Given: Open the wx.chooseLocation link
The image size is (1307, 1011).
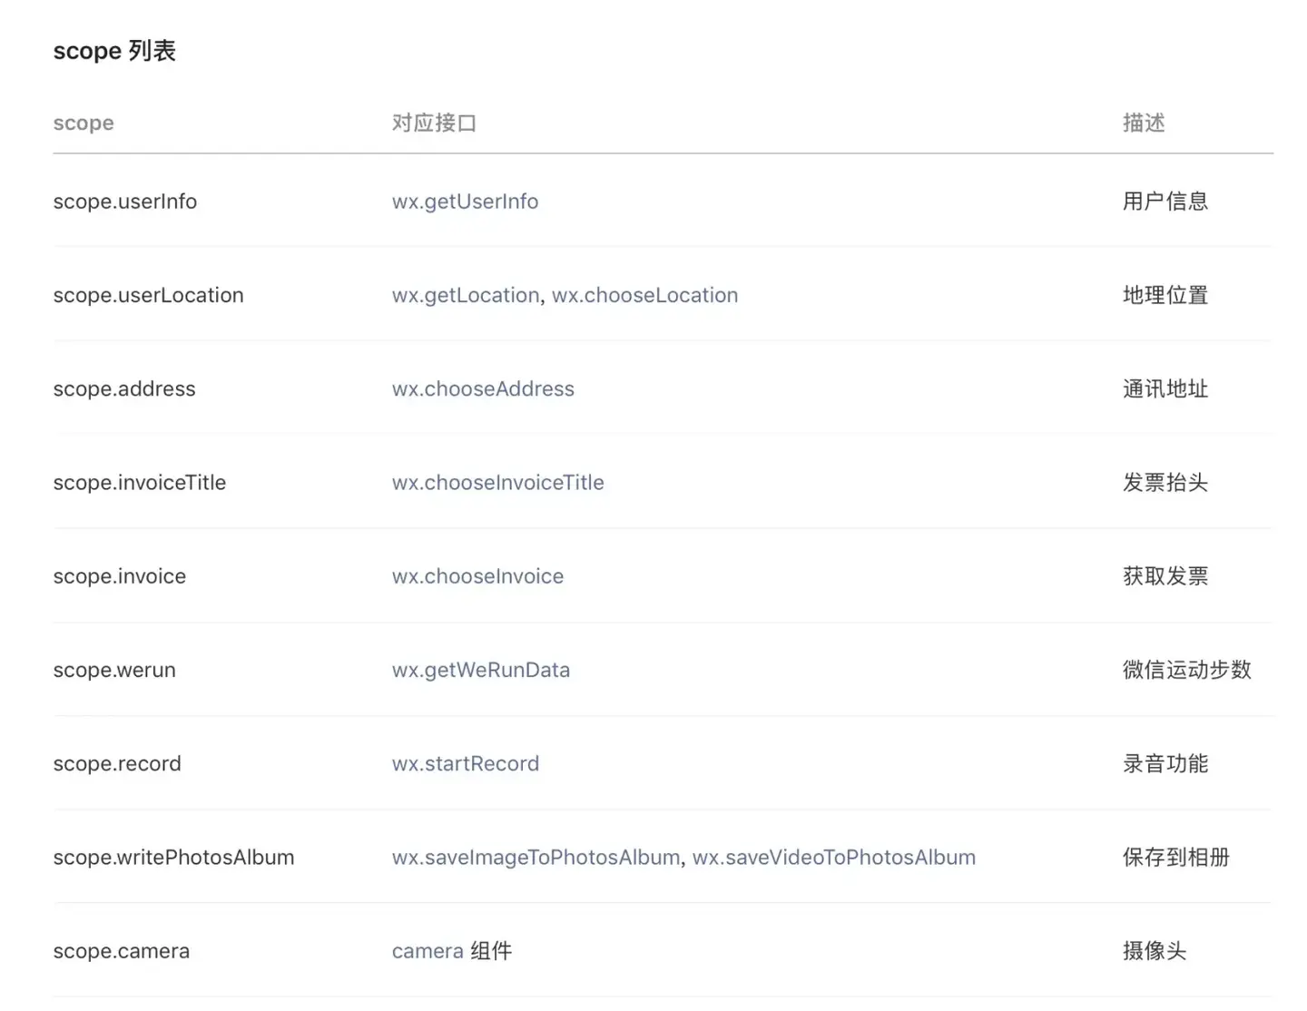Looking at the screenshot, I should 645,295.
